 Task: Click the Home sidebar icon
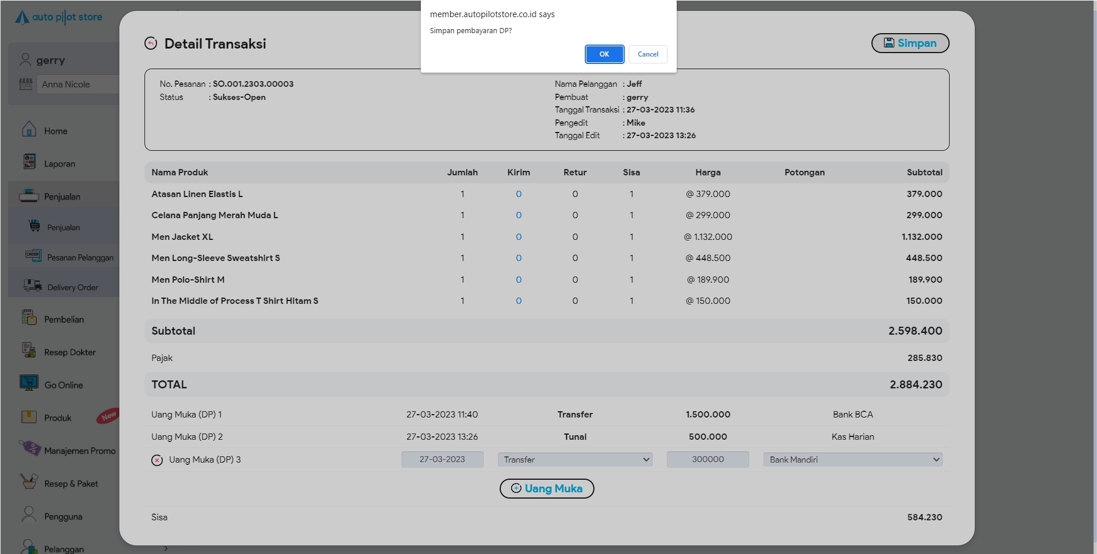[x=29, y=130]
